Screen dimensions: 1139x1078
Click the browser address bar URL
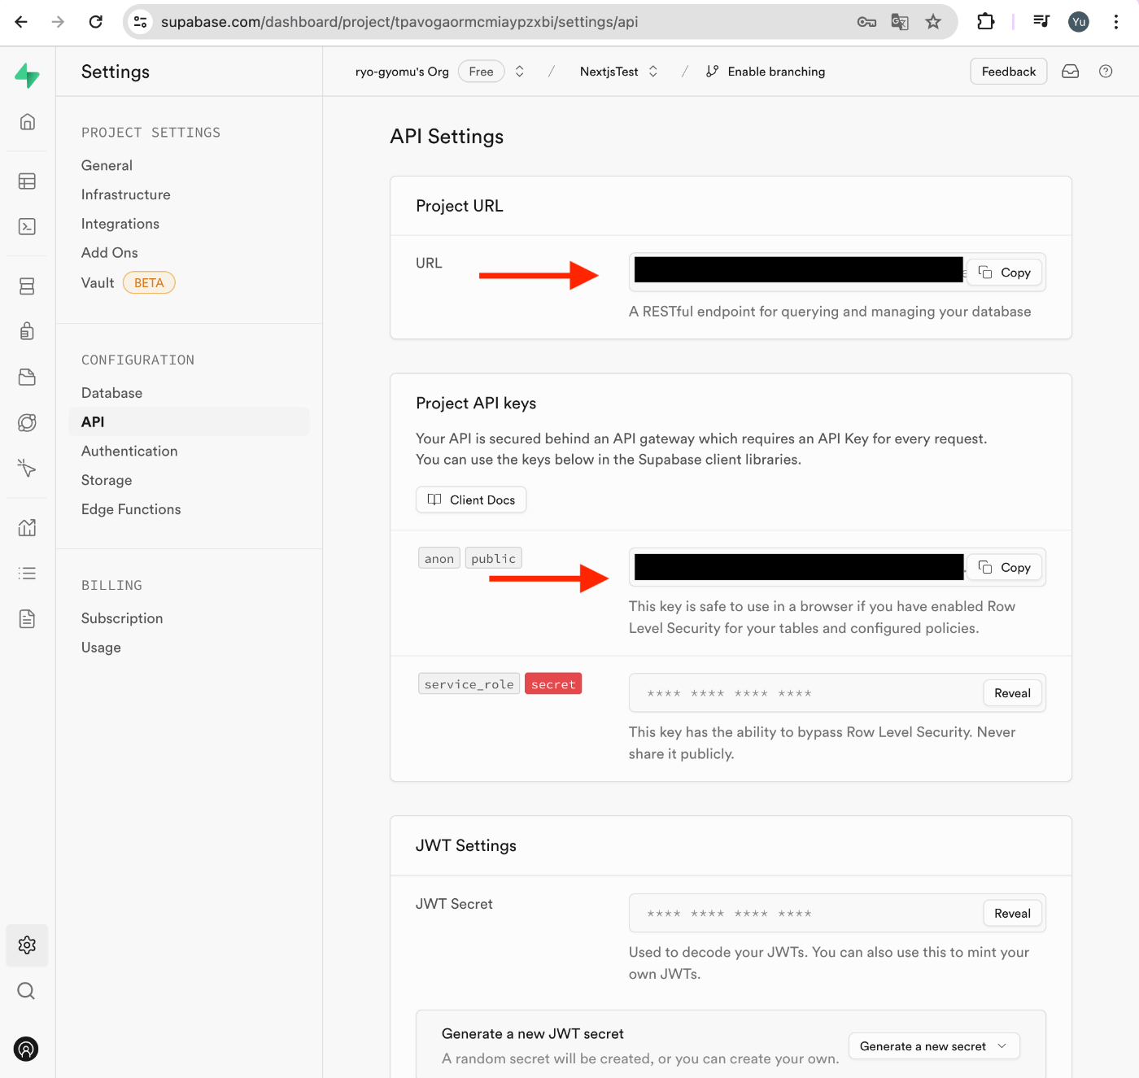coord(399,22)
